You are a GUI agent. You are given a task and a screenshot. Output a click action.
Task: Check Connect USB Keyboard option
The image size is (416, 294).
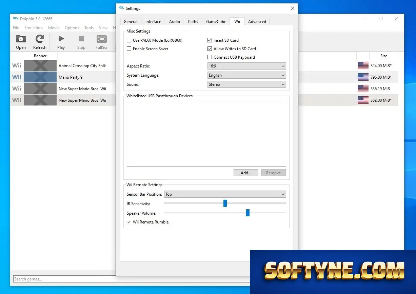(210, 57)
